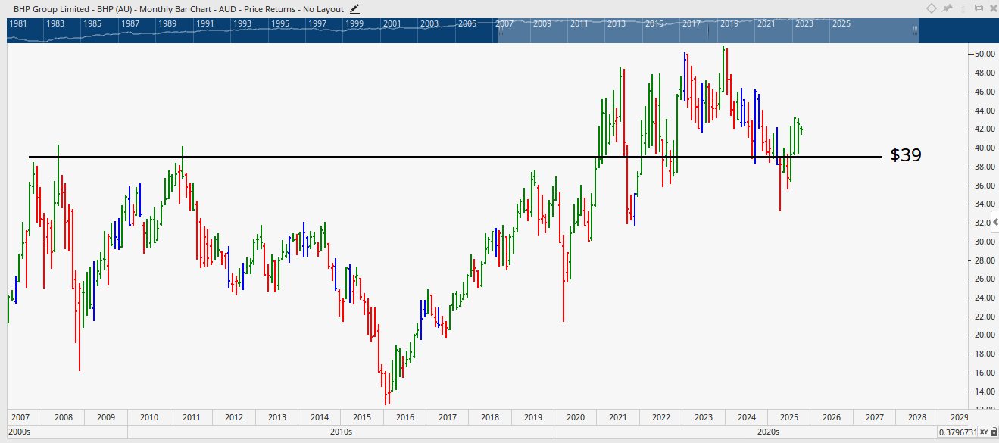Click the 50.00 price axis label
The width and height of the screenshot is (999, 443).
984,55
